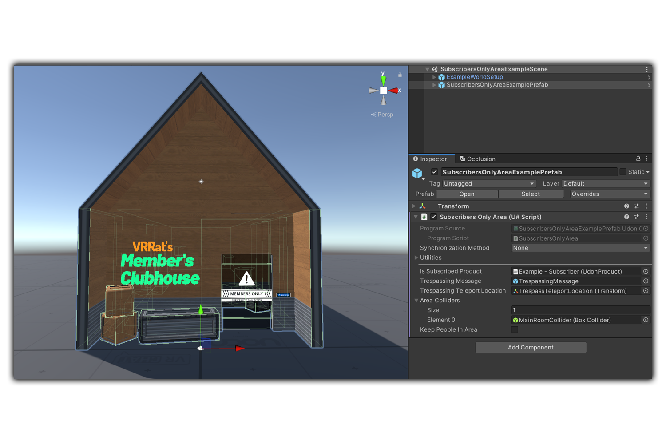Open Transform presets icon
Viewport: 666px width, 444px height.
point(636,206)
